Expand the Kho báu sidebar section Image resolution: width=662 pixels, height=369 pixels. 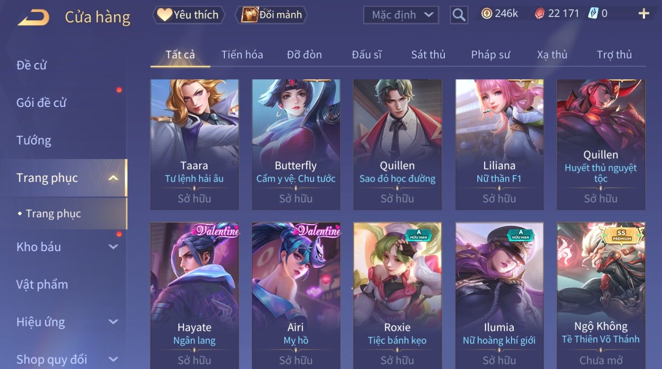tap(113, 247)
